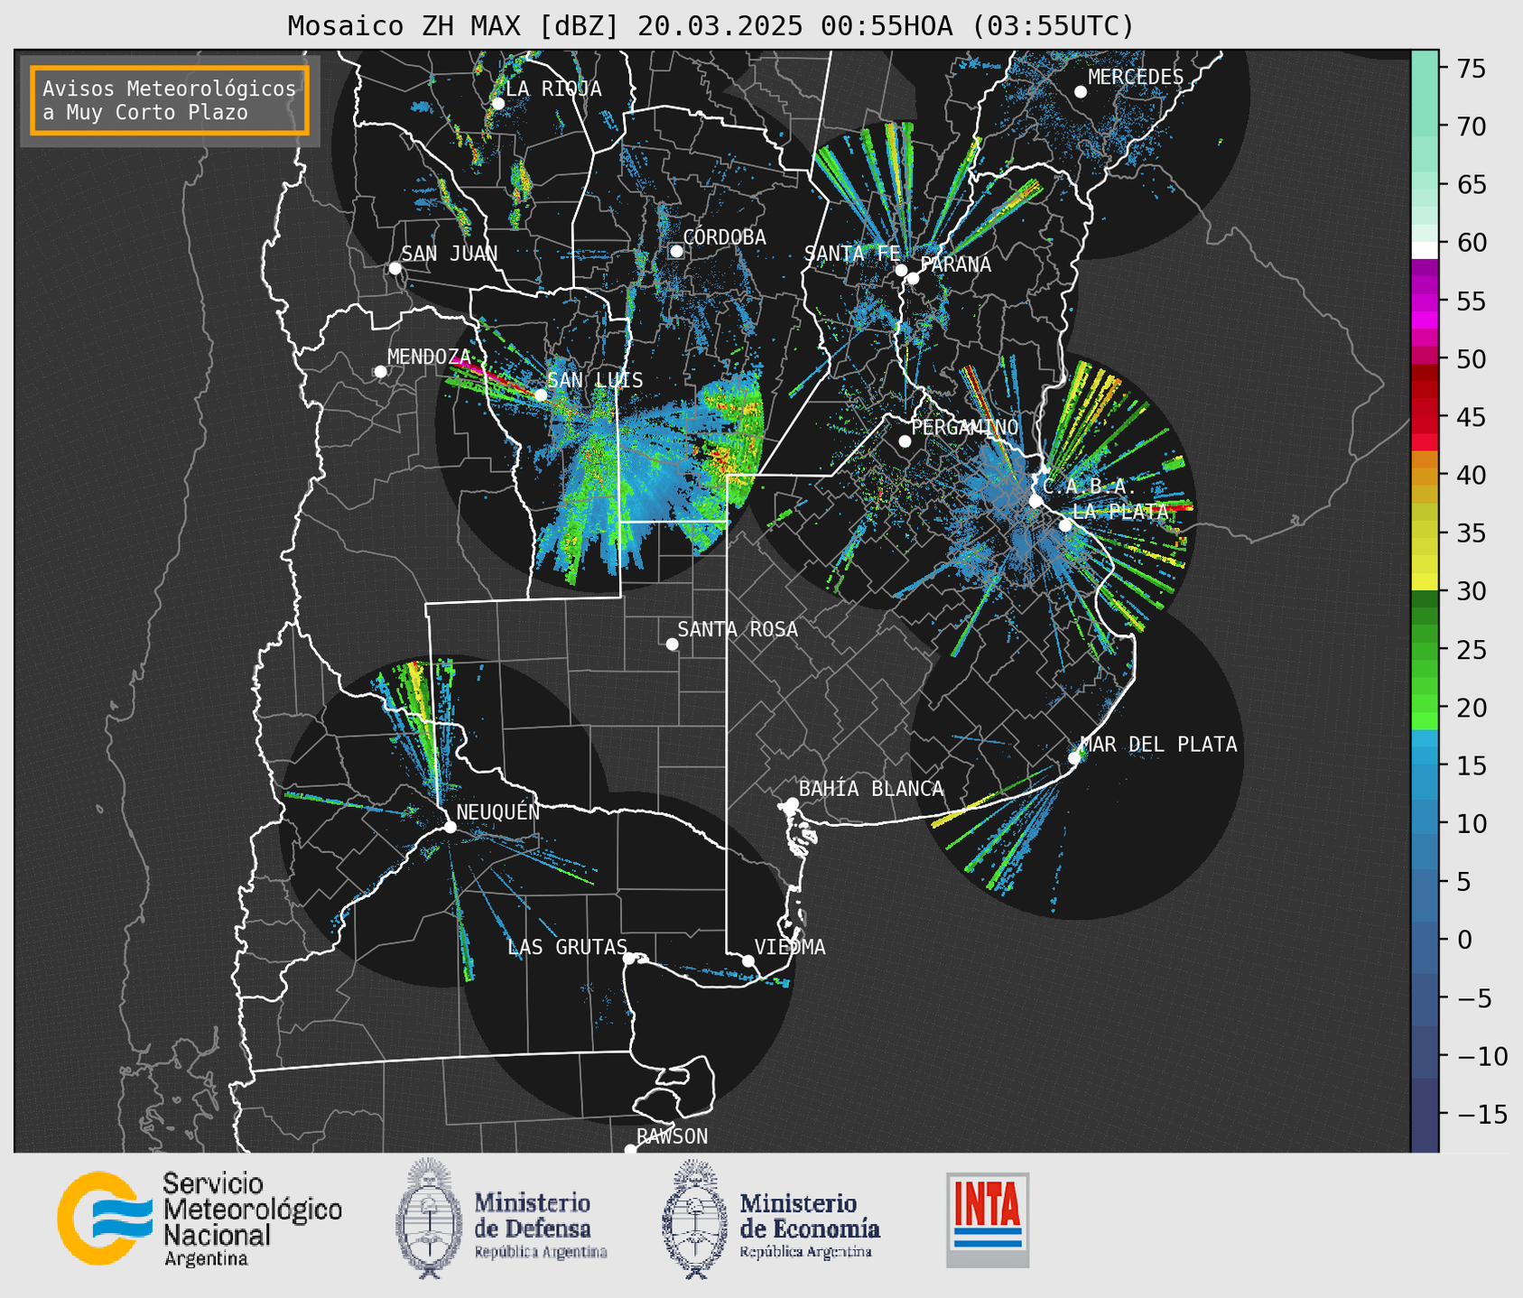Click the map title Mosaico ZH MAX
Image resolution: width=1523 pixels, height=1298 pixels.
point(710,26)
